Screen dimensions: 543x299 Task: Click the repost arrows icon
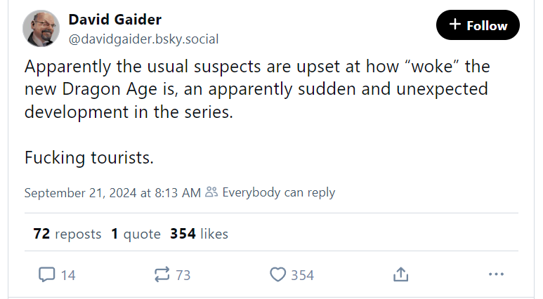tap(162, 274)
